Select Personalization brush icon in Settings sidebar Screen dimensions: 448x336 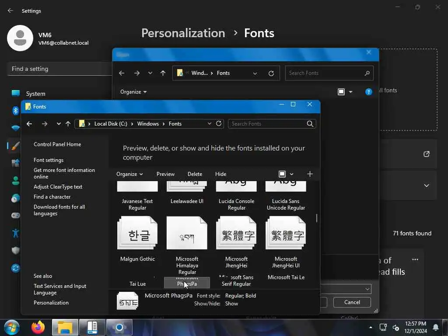click(15, 146)
